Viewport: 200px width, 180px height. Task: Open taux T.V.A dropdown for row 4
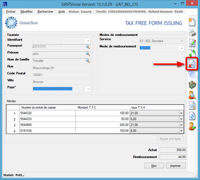pyautogui.click(x=182, y=130)
